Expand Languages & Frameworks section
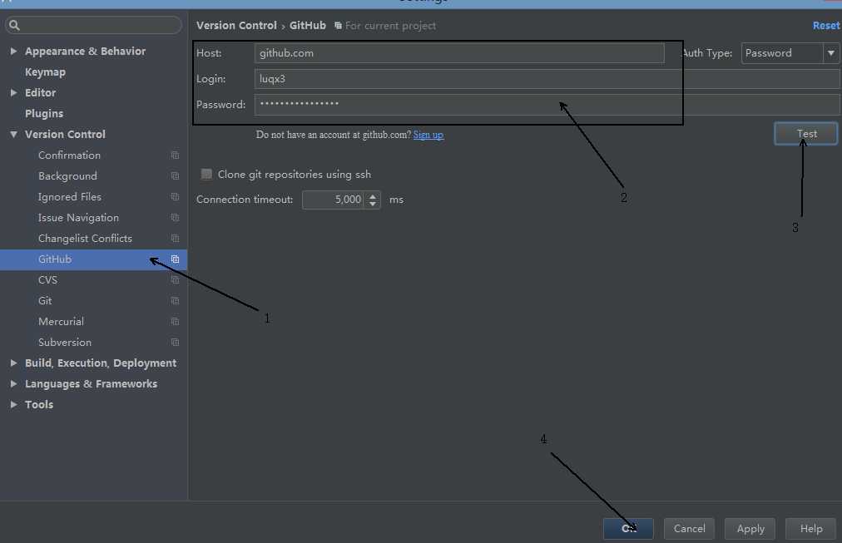 [13, 383]
